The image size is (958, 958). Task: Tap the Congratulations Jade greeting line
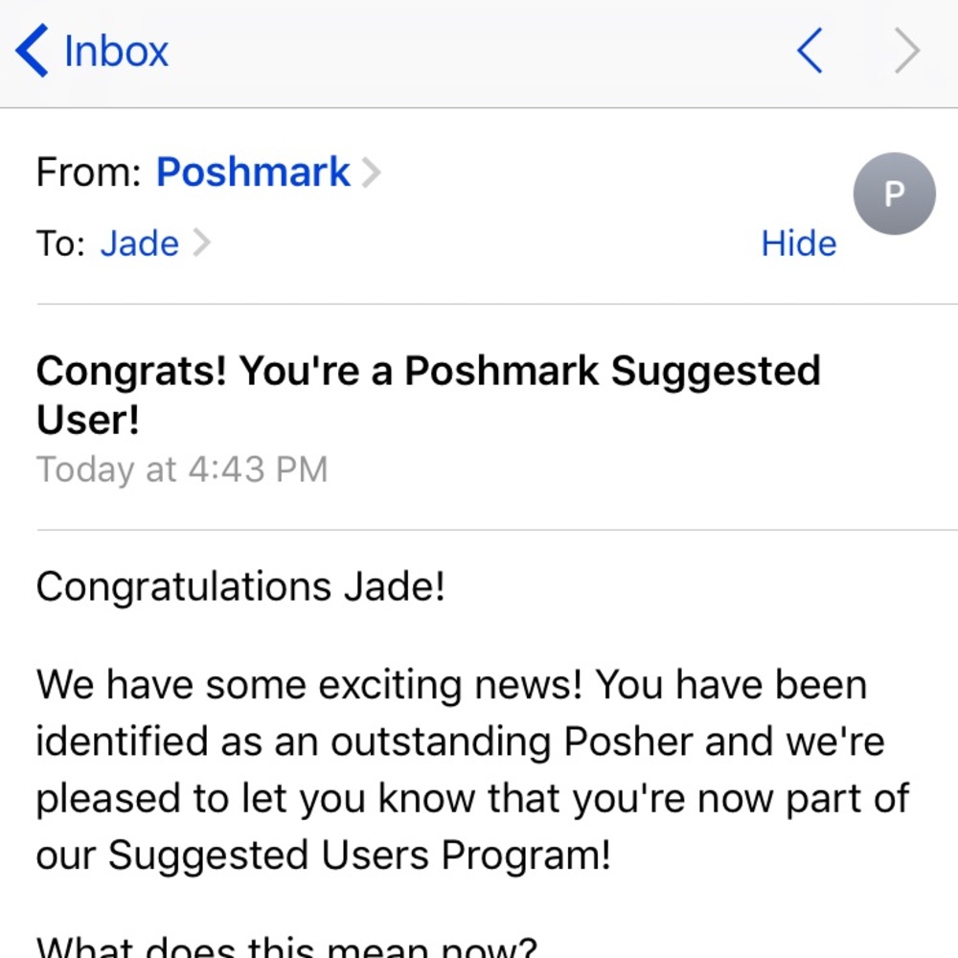coord(239,586)
